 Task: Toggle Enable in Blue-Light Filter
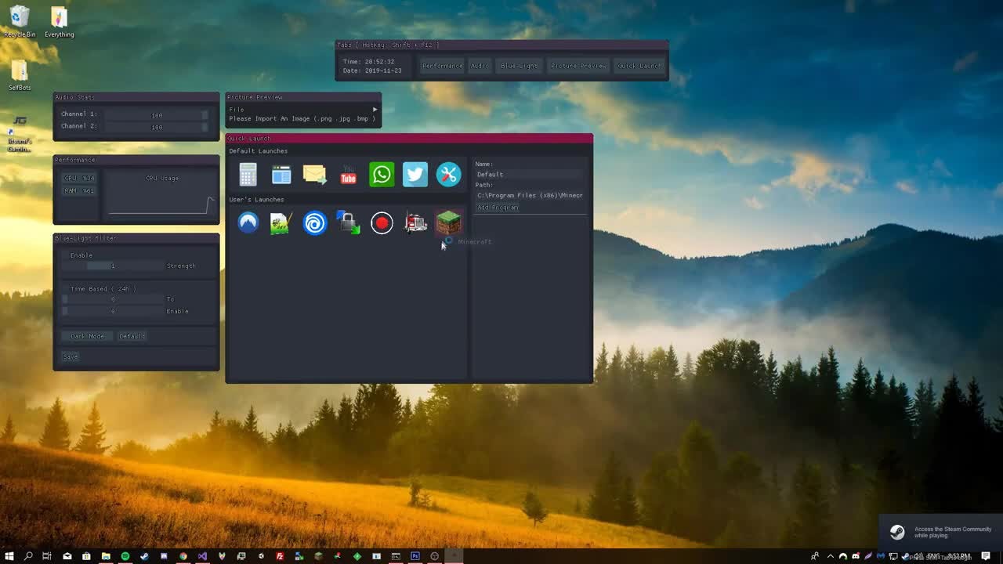81,255
